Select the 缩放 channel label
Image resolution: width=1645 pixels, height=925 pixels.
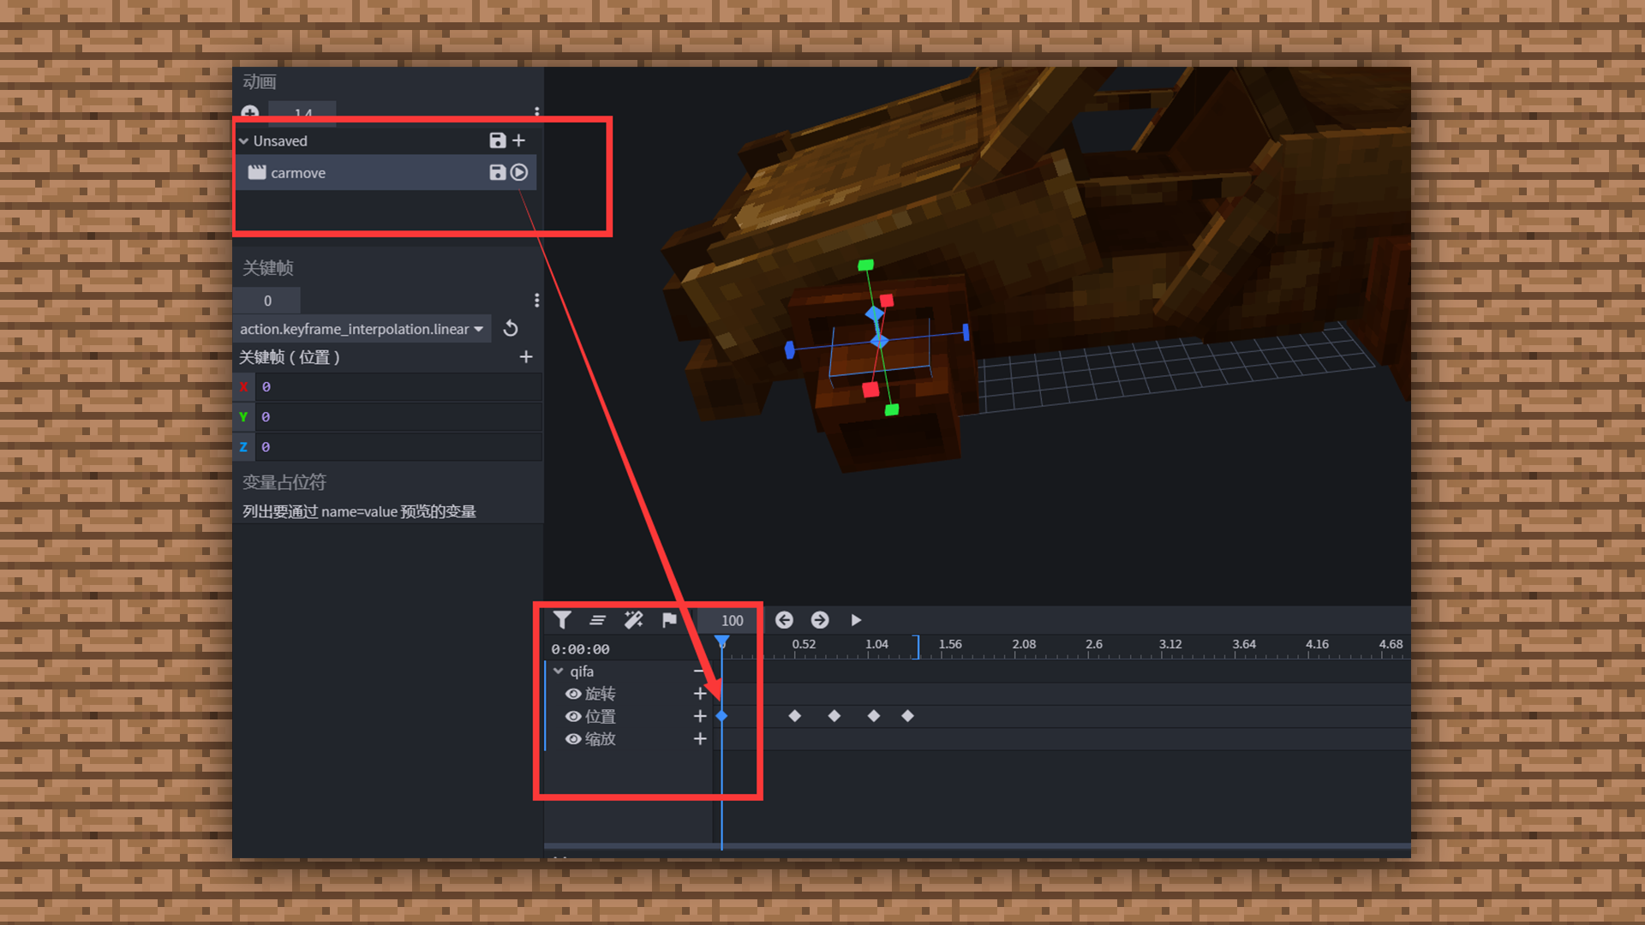(x=601, y=739)
